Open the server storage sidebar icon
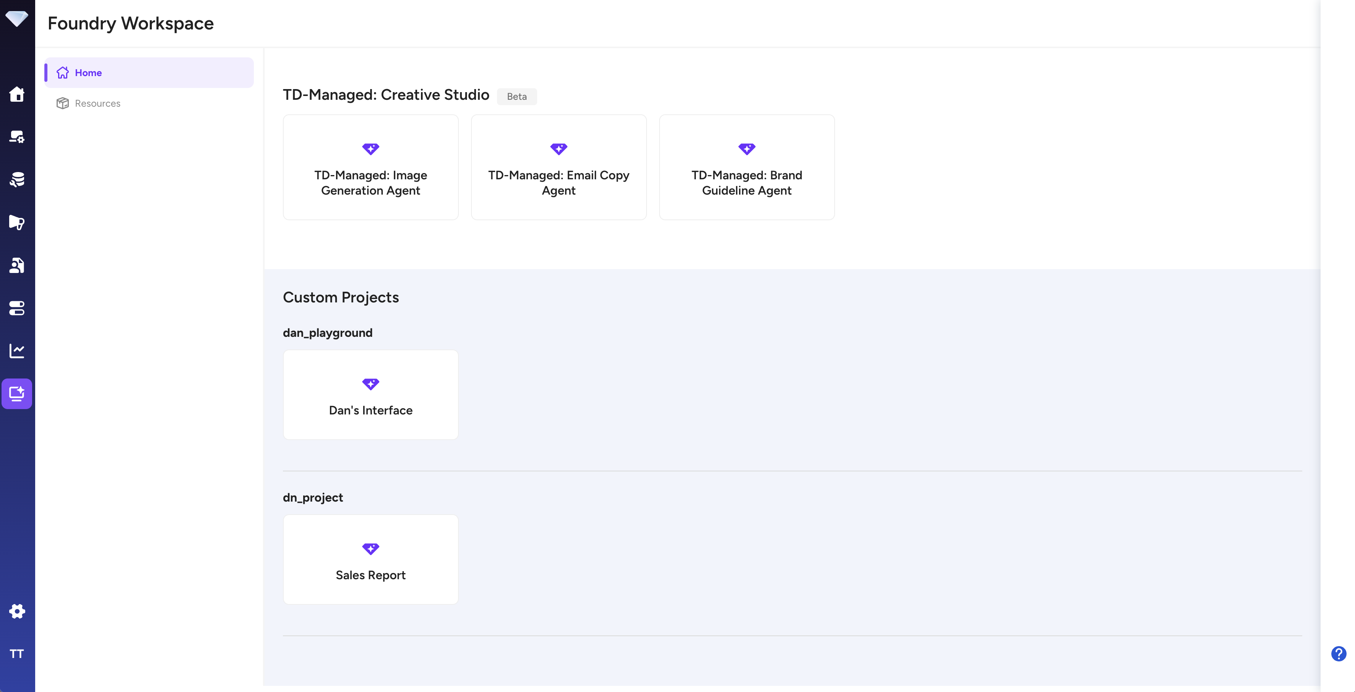1355x692 pixels. pos(17,308)
